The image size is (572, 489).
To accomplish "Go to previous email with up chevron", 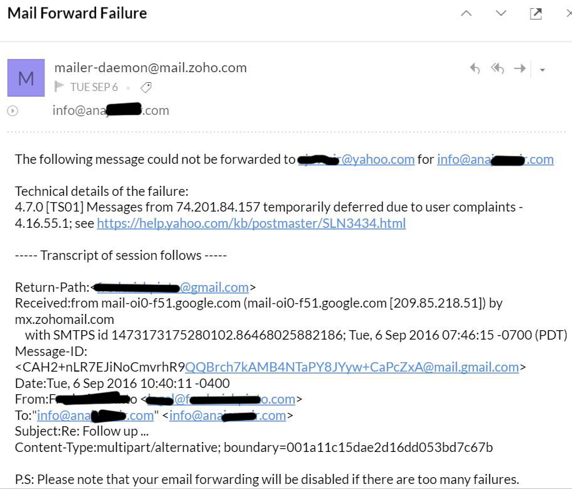I will point(466,14).
